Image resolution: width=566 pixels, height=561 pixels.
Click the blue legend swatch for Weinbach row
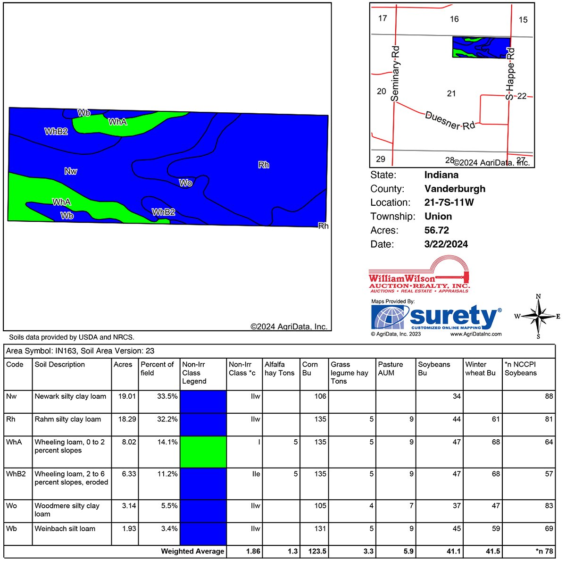tap(203, 534)
